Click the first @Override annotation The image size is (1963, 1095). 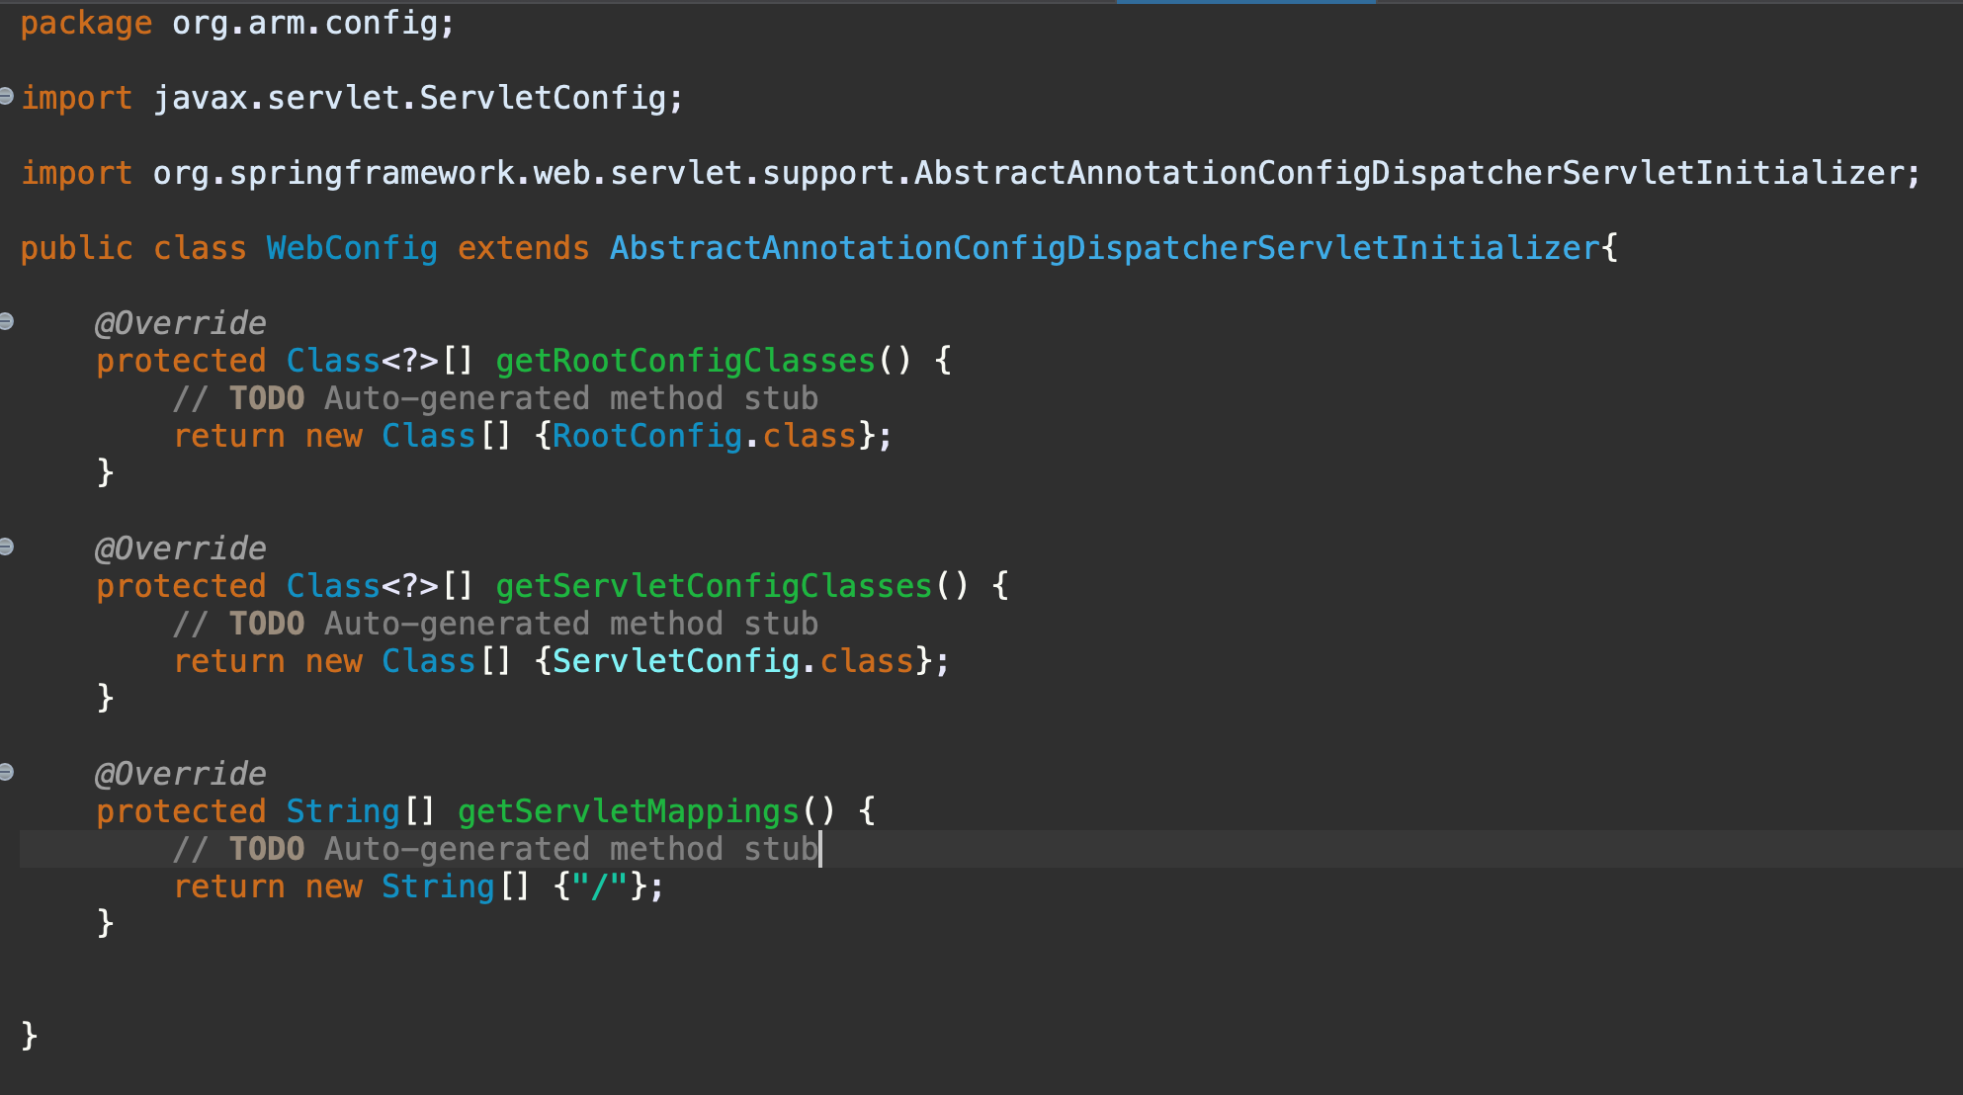coord(180,323)
